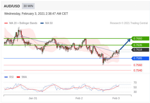Toggle the RSI legend entry
Screen dimensions: 150x103
click(9, 77)
